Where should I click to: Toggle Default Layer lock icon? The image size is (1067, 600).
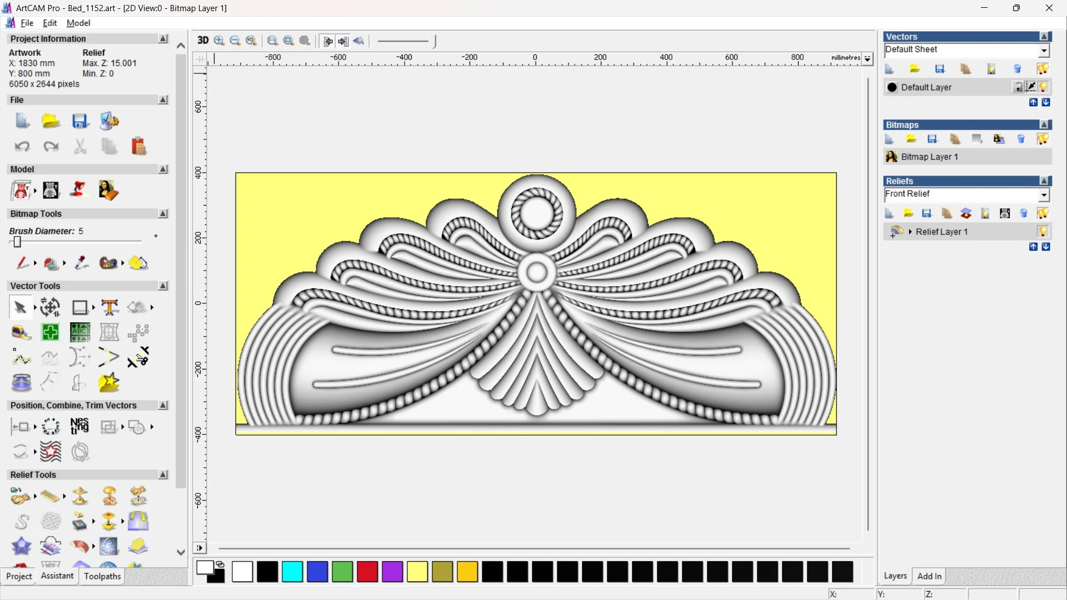(x=1018, y=87)
